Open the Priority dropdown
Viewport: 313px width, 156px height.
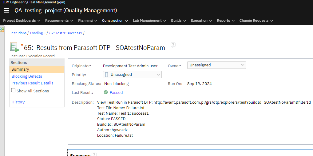[x=132, y=75]
